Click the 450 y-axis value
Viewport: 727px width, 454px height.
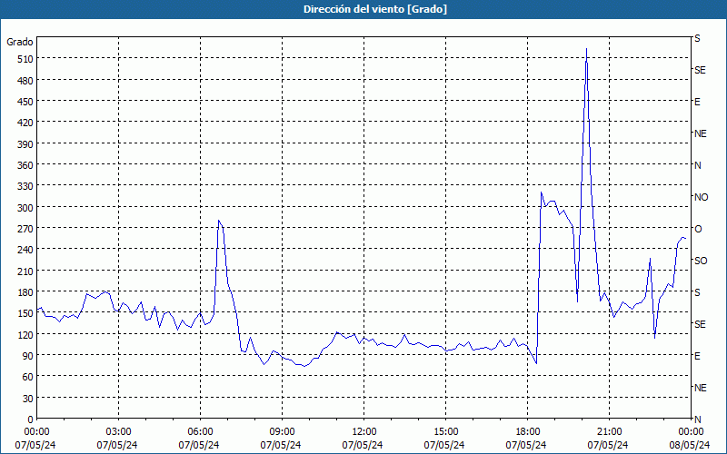click(25, 102)
